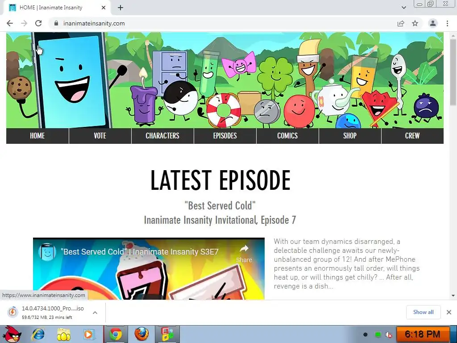This screenshot has height=343, width=457.
Task: Open Firefox from the taskbar
Action: (141, 335)
